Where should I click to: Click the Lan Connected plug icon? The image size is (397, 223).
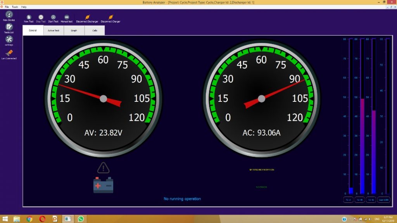[9, 53]
